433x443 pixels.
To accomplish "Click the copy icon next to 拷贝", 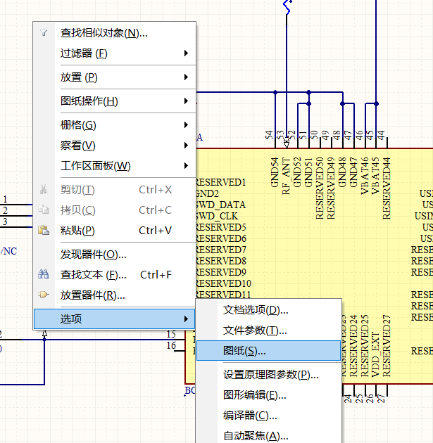I will 44,210.
